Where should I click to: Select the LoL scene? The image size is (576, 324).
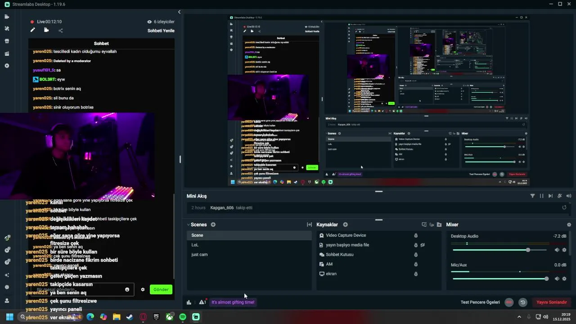coord(249,245)
